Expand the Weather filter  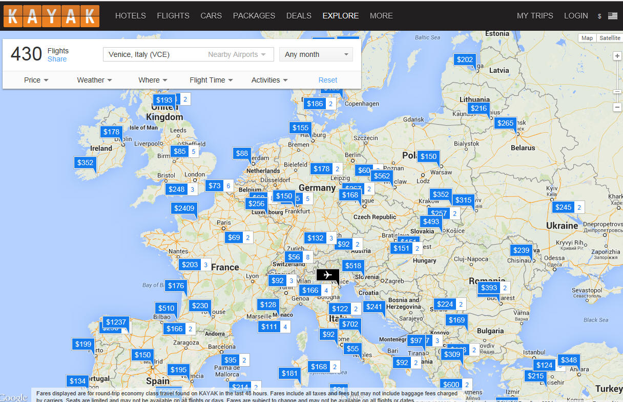pos(94,80)
